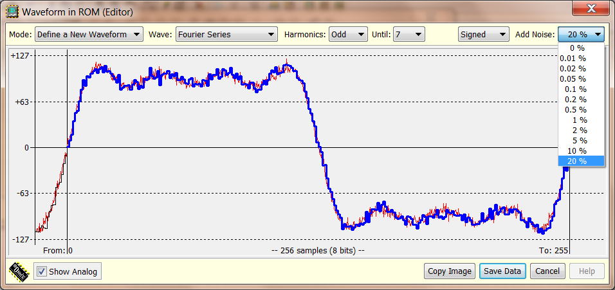Viewport: 615px width, 290px height.
Task: Open the Mode dropdown 'Define a New Waveform'
Action: pyautogui.click(x=89, y=35)
